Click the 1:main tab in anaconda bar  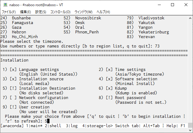coord(34,126)
